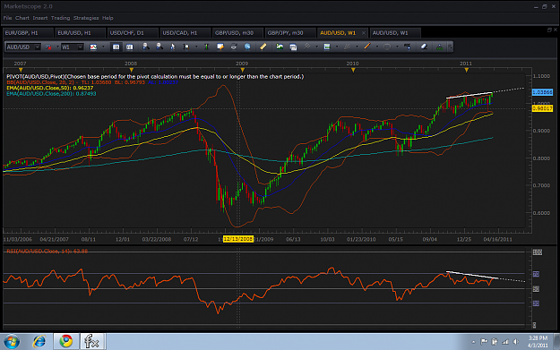560x350 pixels.
Task: Click the yellow 0.98017 price label
Action: point(542,108)
